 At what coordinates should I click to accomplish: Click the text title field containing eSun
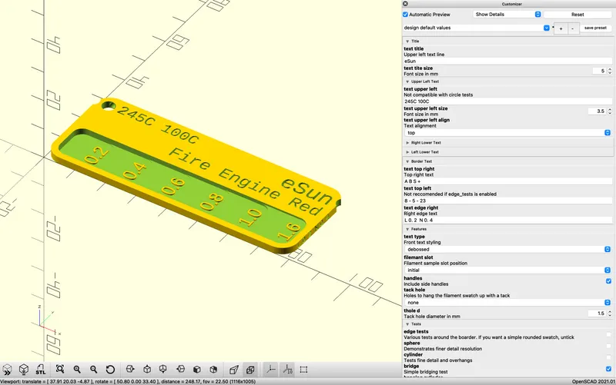click(x=507, y=61)
